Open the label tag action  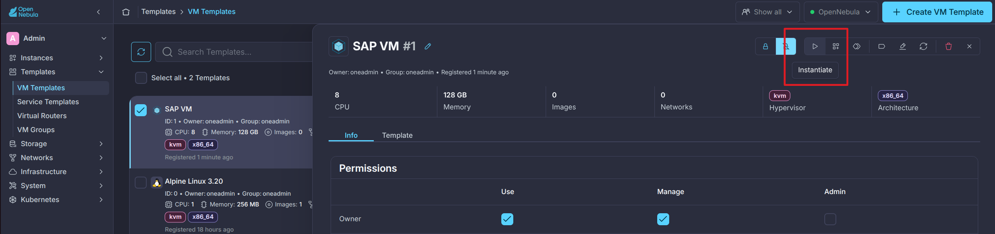pos(881,46)
